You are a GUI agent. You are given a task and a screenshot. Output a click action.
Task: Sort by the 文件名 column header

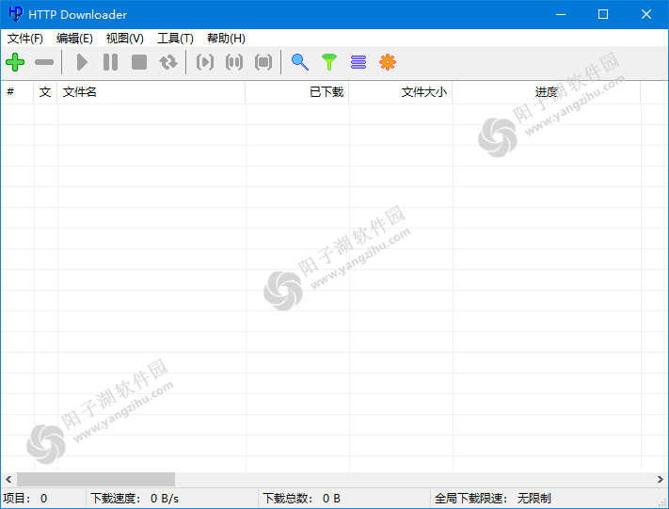[x=151, y=92]
